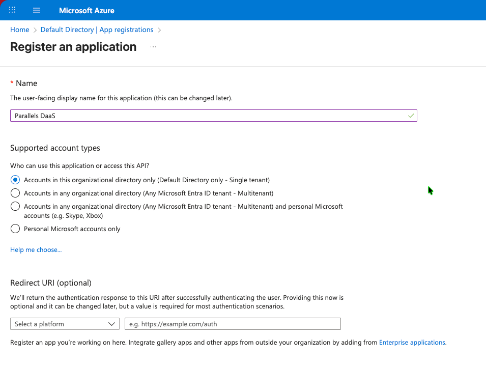Click the ellipsis beside Register an application
This screenshot has width=486, height=365.
pyautogui.click(x=153, y=47)
